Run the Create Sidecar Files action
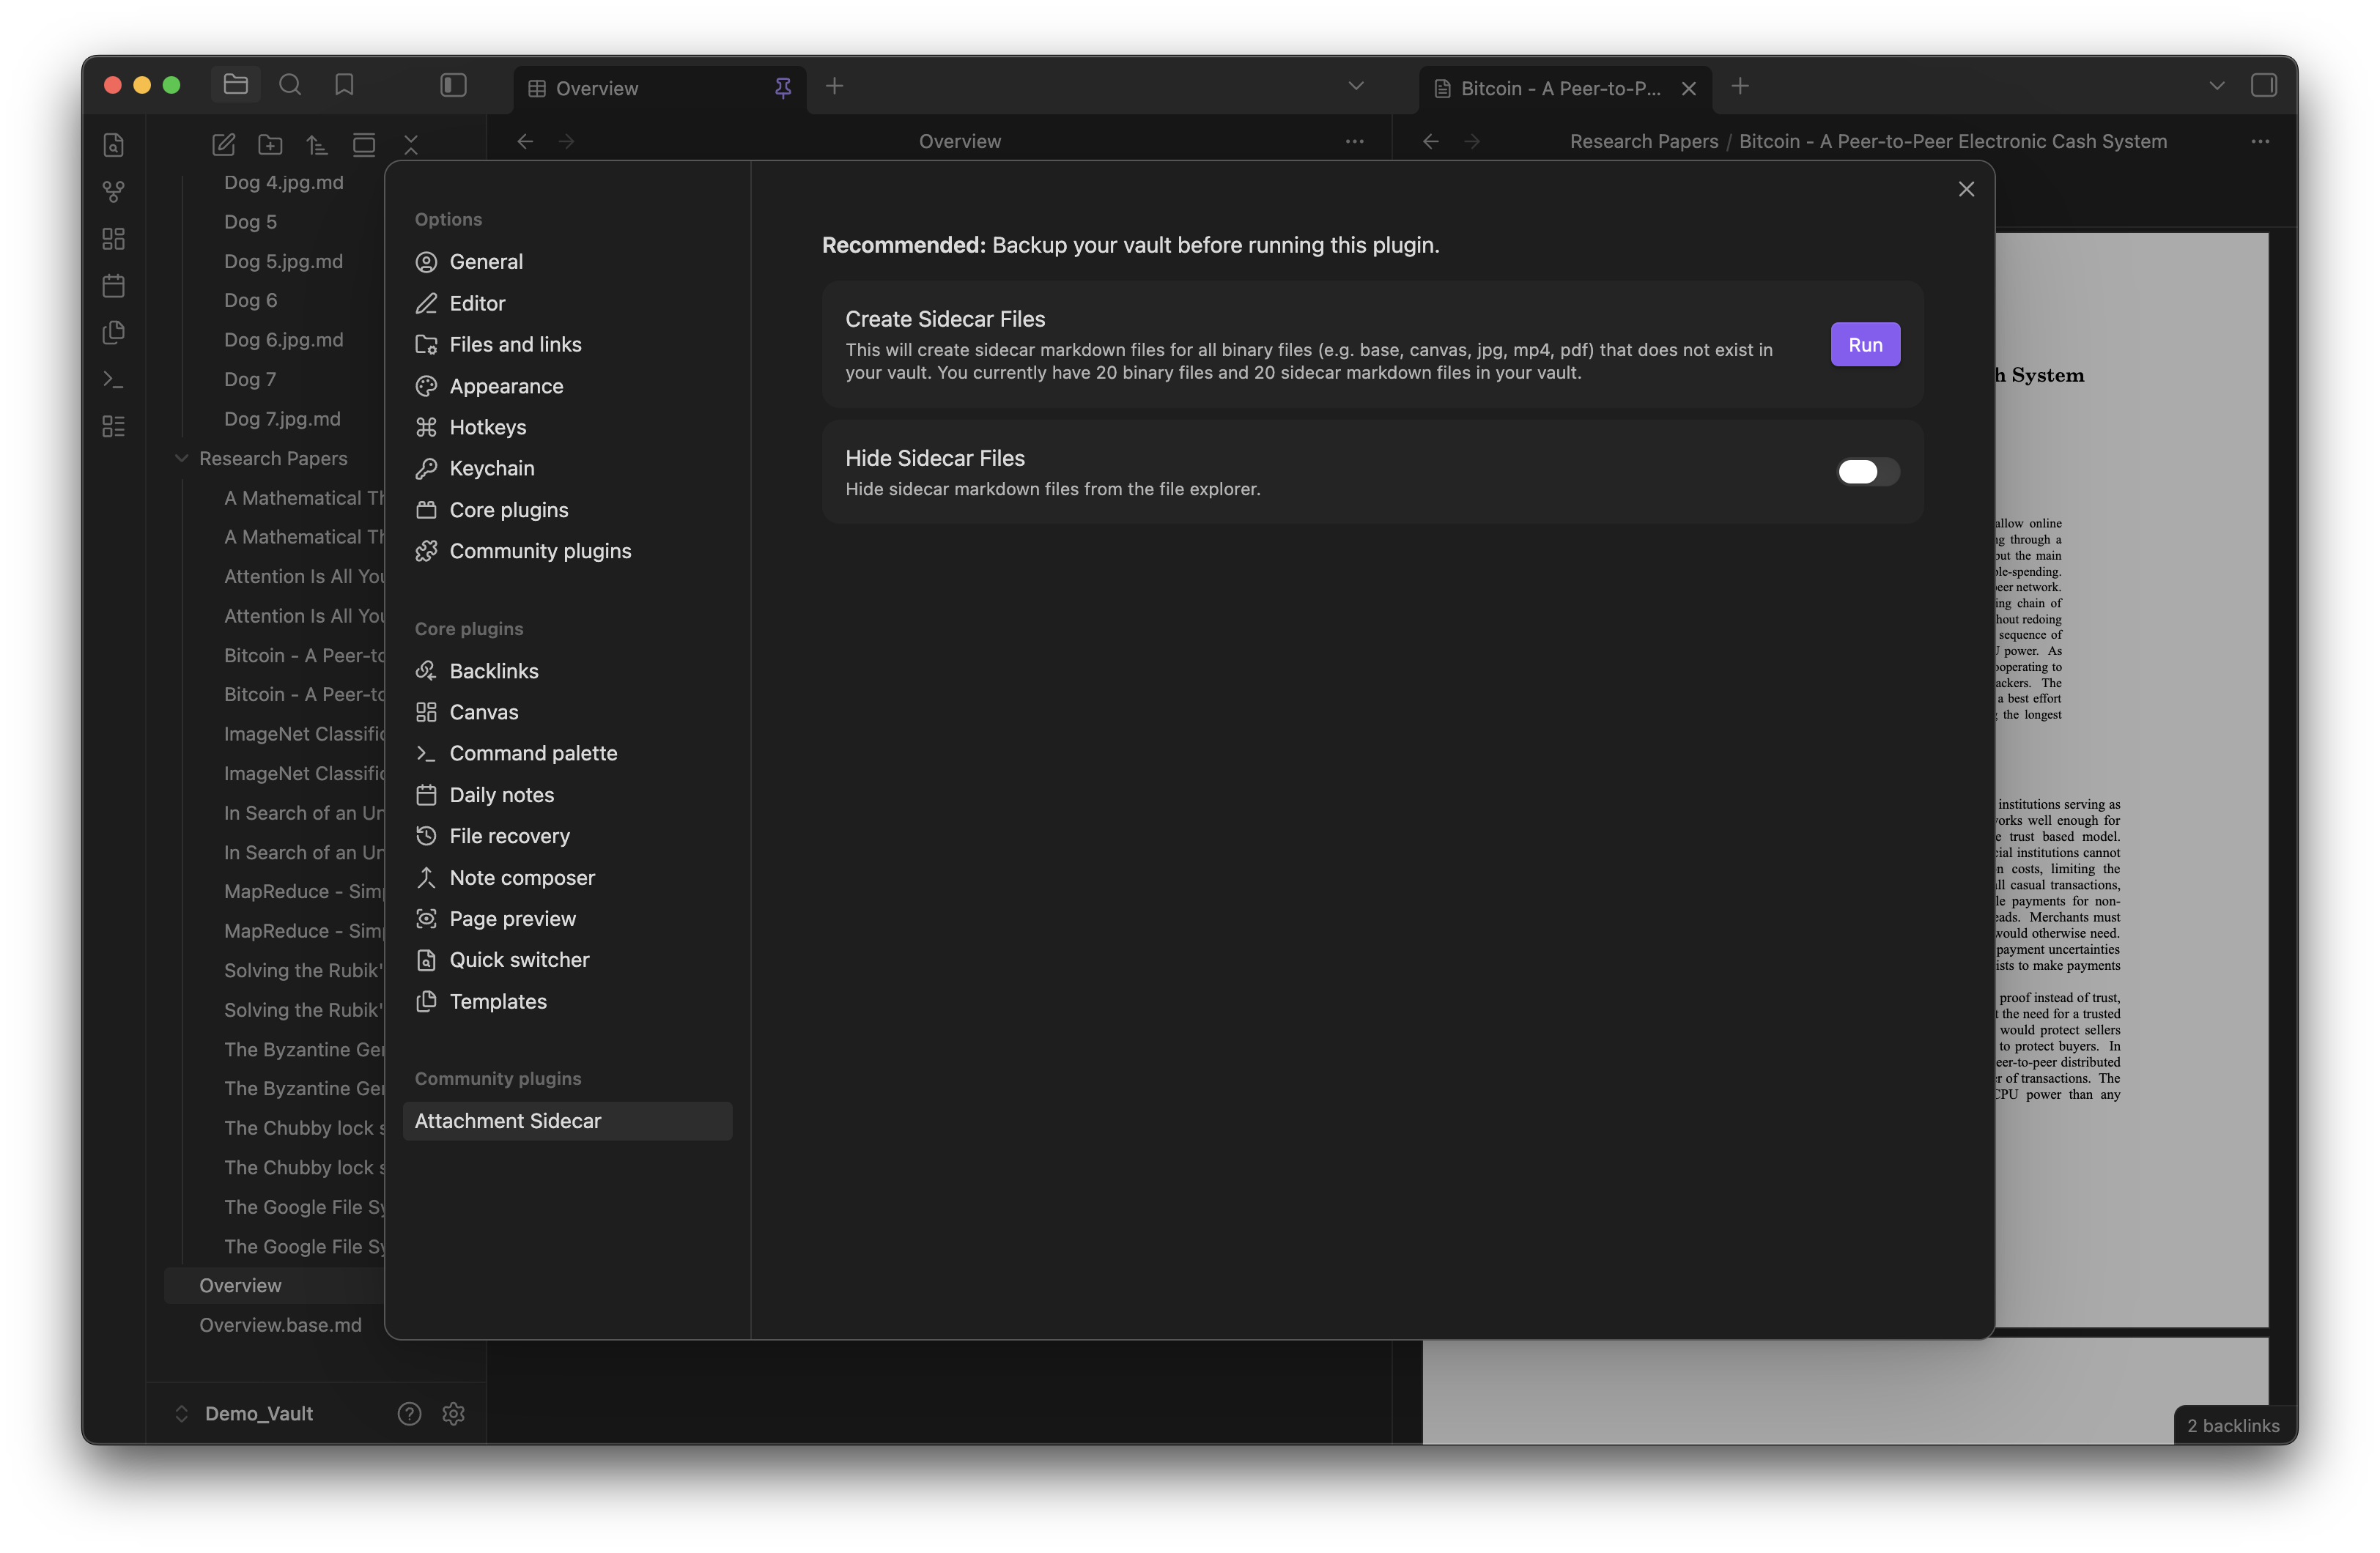 click(x=1864, y=344)
